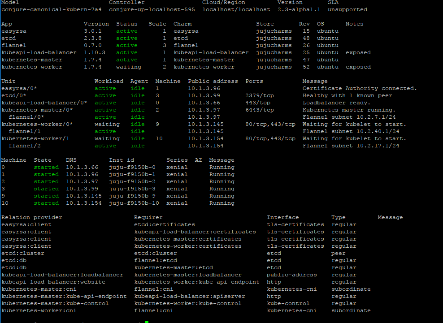Click the flannel/1 subordinate unit
Image resolution: width=443 pixels, height=323 pixels.
click(25, 132)
